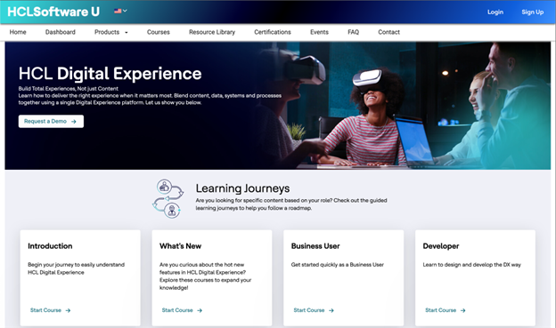
Task: Click the Login link
Action: pos(495,12)
